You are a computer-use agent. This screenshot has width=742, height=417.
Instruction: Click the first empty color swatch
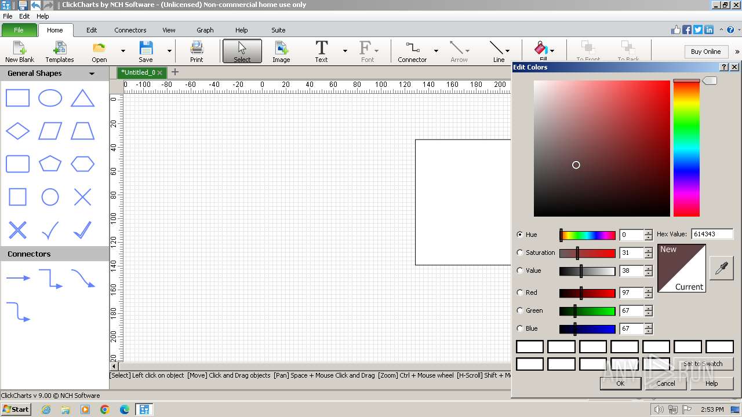point(530,347)
